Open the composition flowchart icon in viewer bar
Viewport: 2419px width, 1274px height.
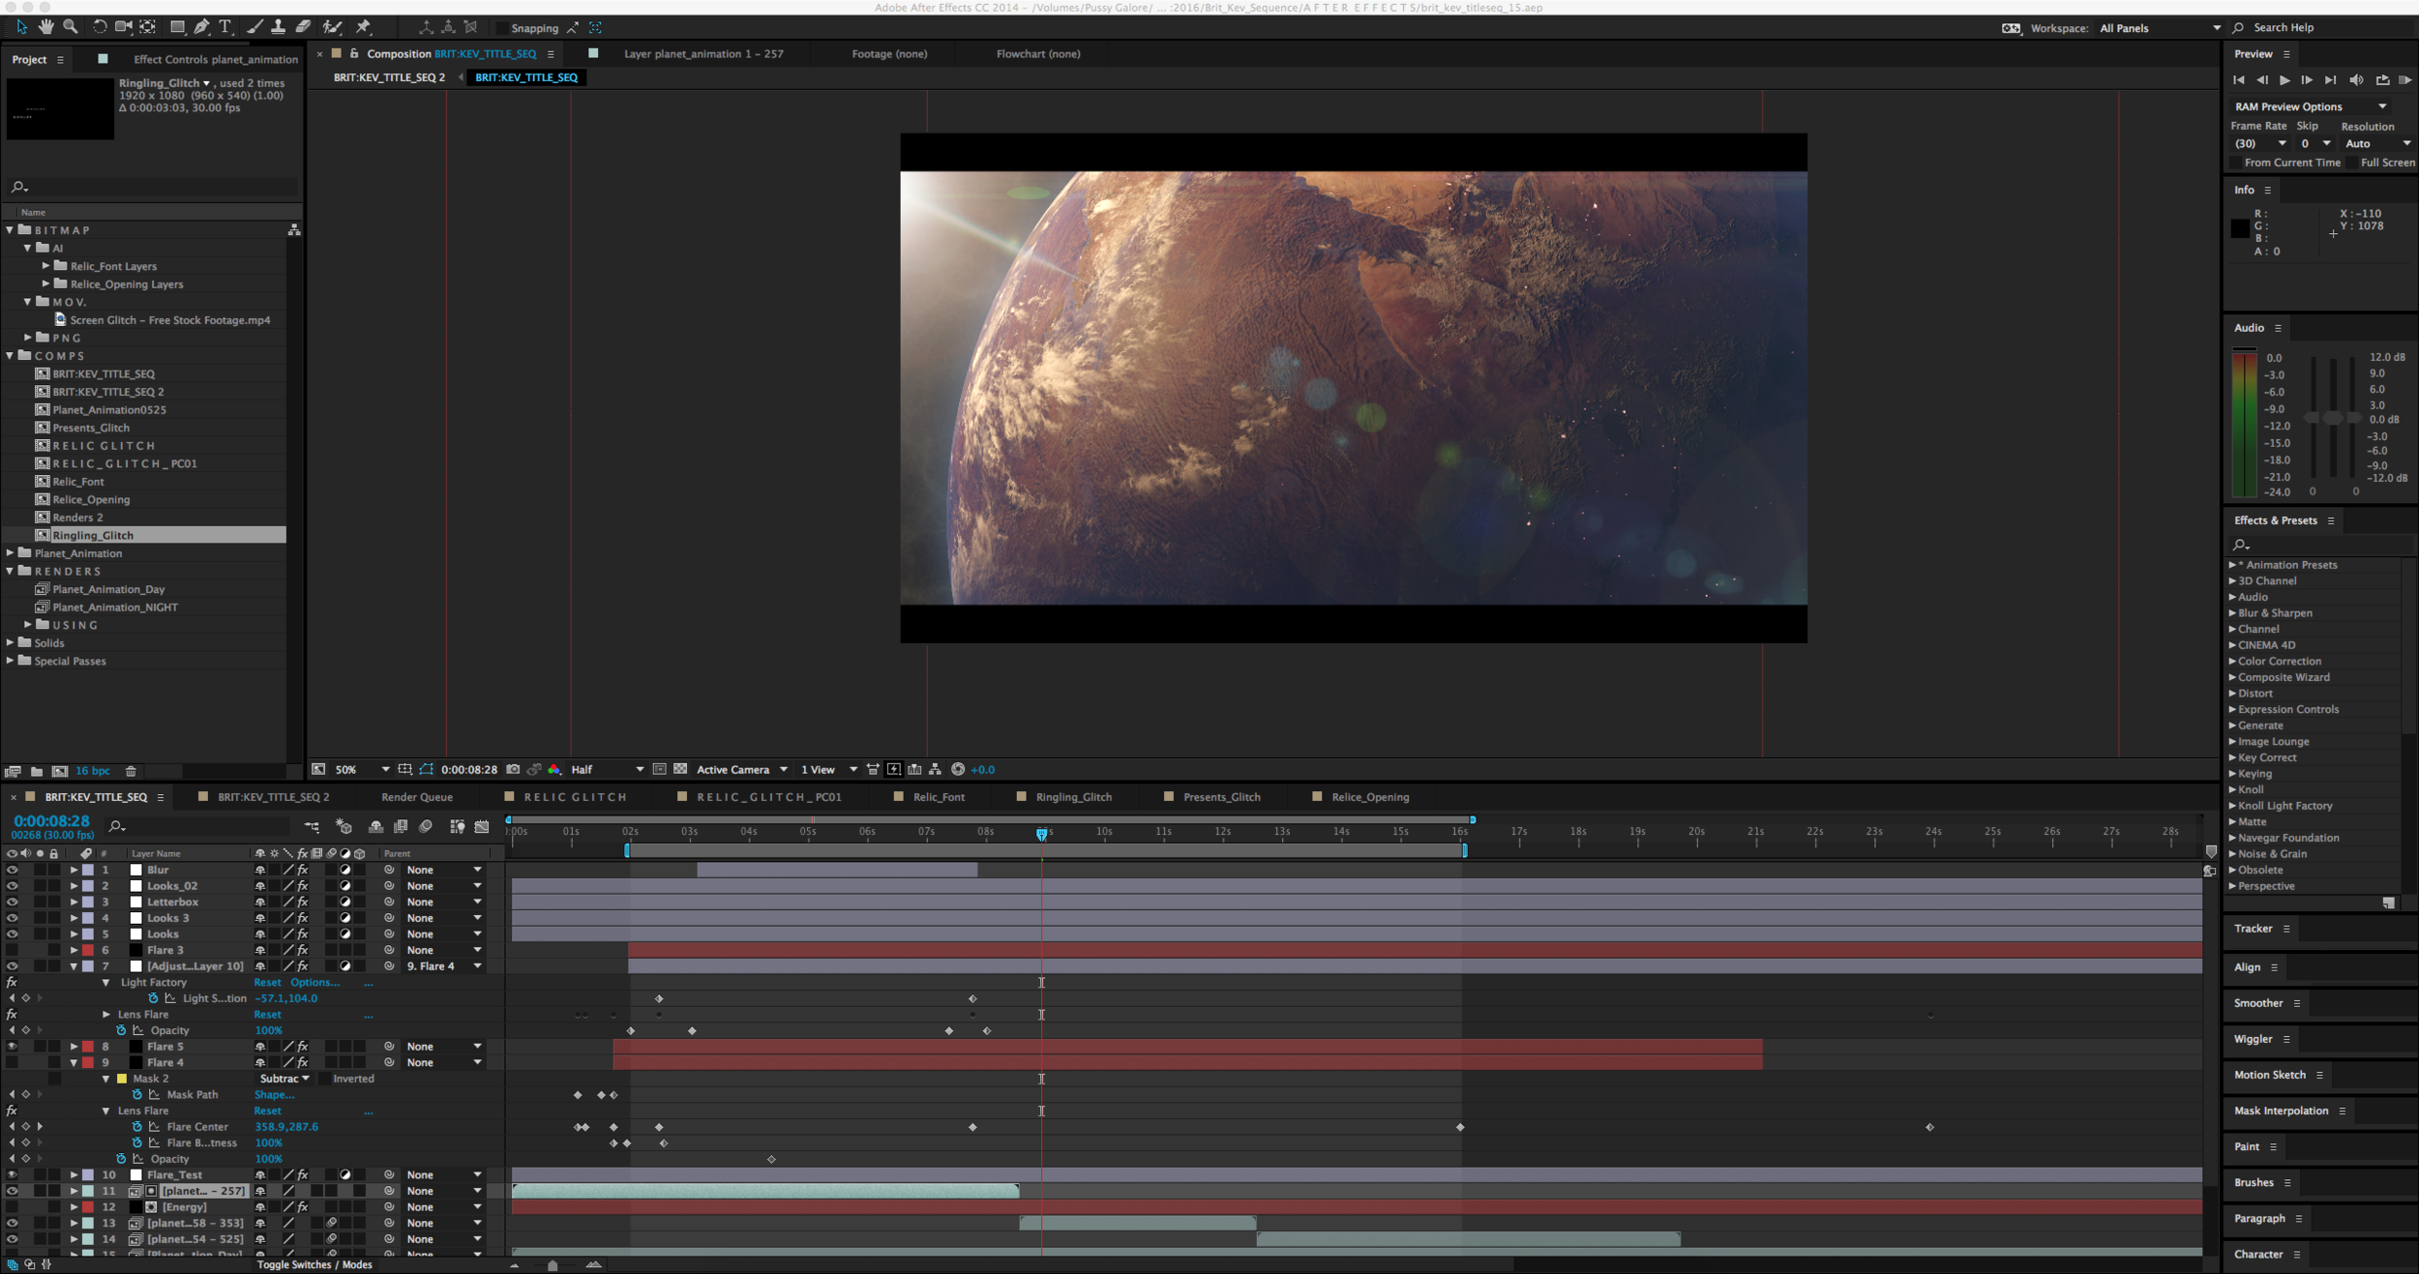pos(935,770)
